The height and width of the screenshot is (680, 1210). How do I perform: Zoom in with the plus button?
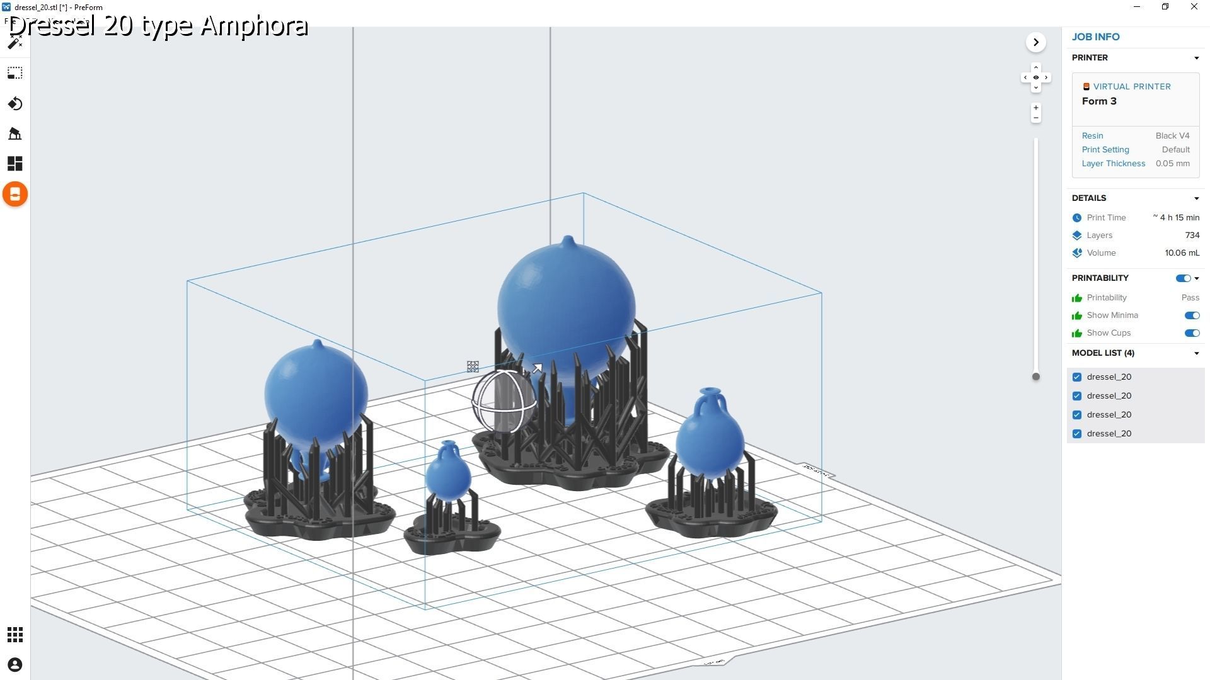(1035, 108)
